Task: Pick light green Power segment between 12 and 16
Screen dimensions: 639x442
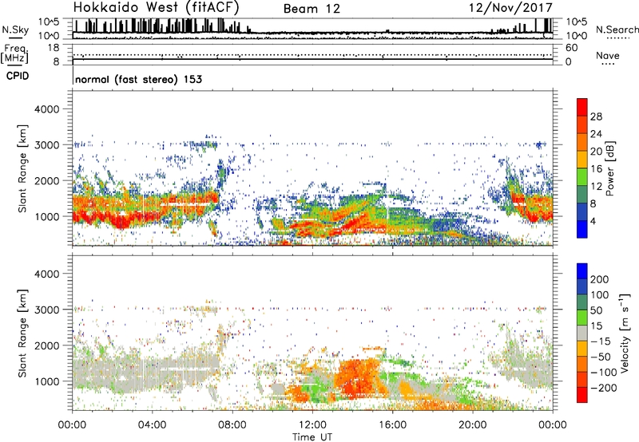Action: (582, 177)
